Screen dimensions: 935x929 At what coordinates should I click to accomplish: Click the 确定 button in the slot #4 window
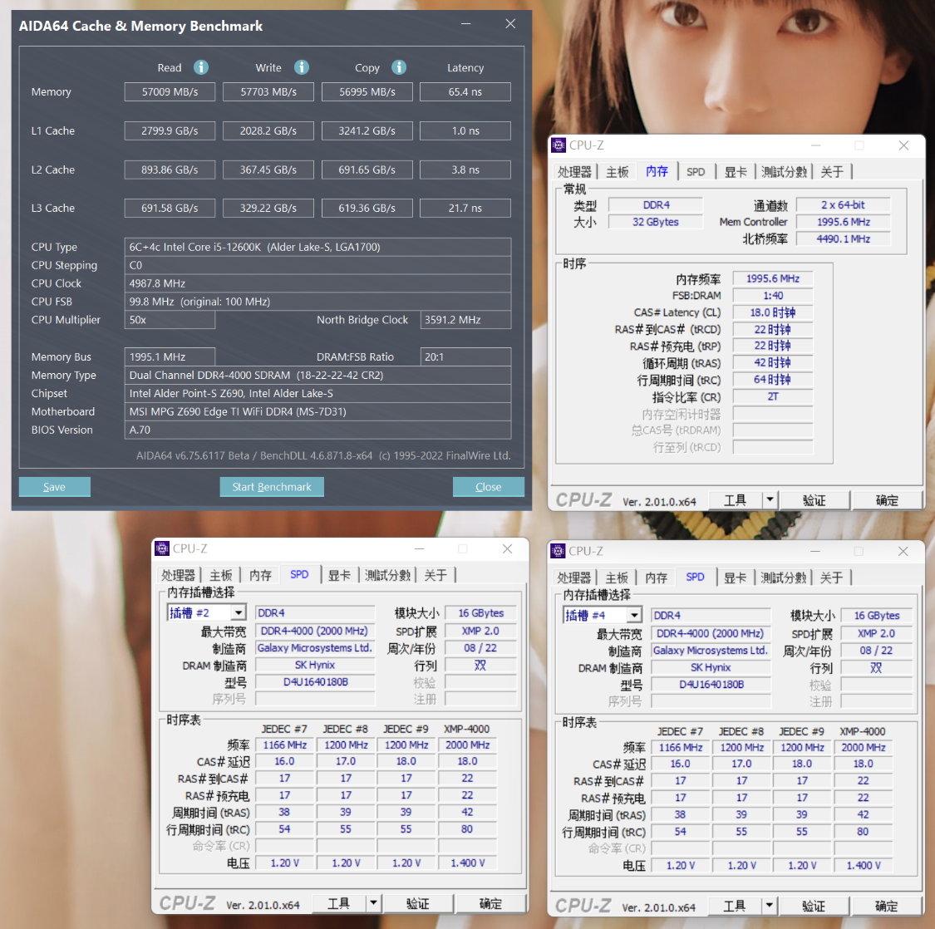(884, 906)
